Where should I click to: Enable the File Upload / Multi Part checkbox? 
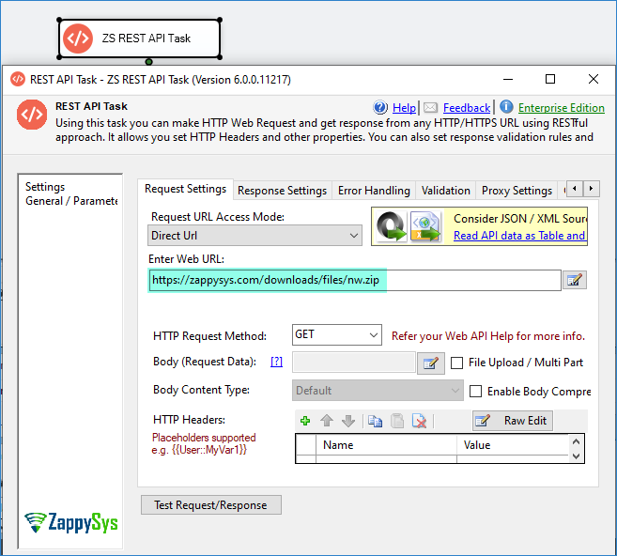tap(458, 363)
